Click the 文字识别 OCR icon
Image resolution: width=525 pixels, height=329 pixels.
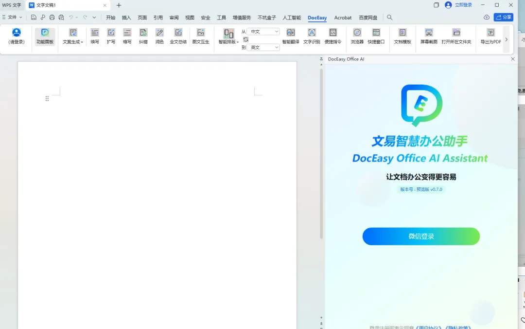tap(312, 33)
